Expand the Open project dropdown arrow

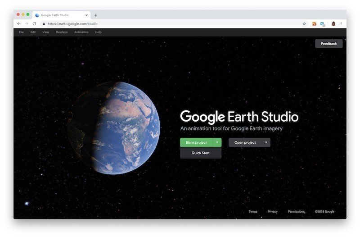(x=266, y=142)
